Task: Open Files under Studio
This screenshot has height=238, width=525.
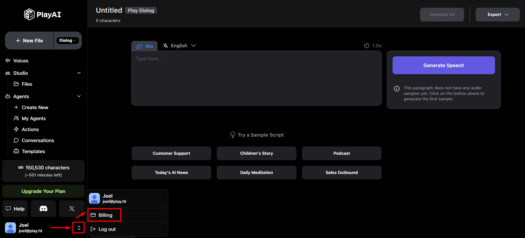Action: point(27,84)
